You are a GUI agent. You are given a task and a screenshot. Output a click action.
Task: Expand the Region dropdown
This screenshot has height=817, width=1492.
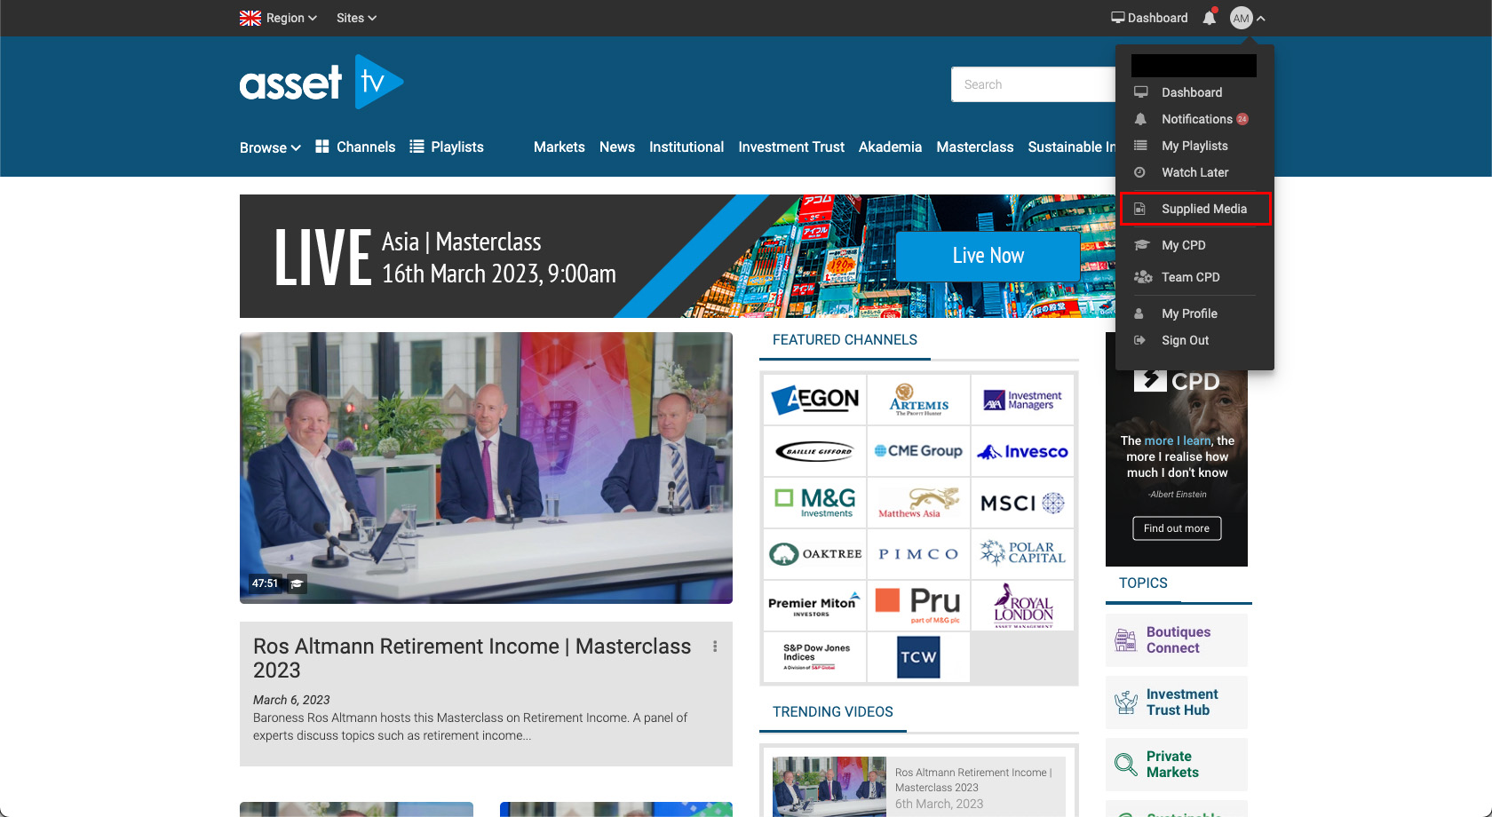[278, 18]
